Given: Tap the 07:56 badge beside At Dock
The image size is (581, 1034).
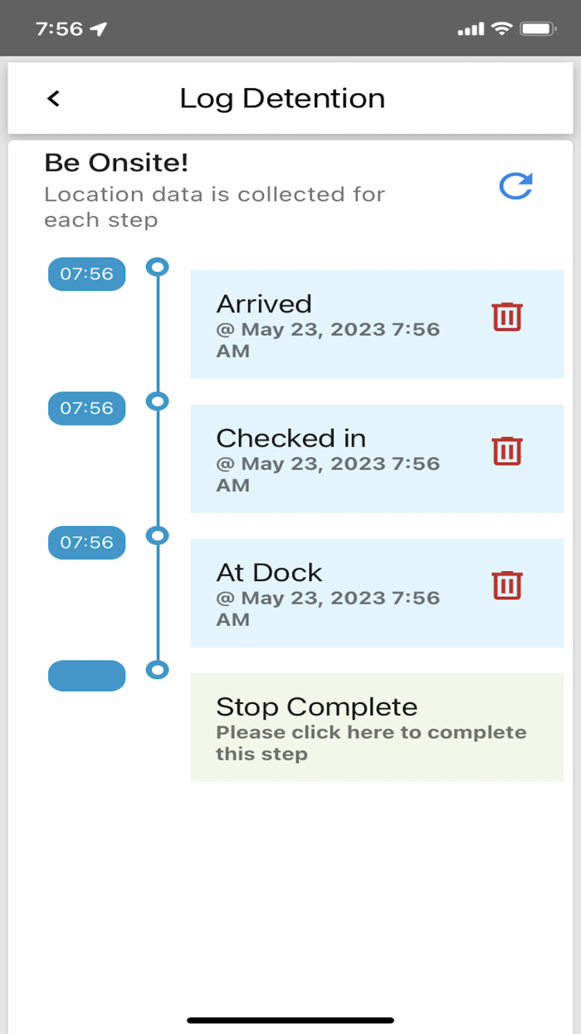Looking at the screenshot, I should [x=86, y=542].
